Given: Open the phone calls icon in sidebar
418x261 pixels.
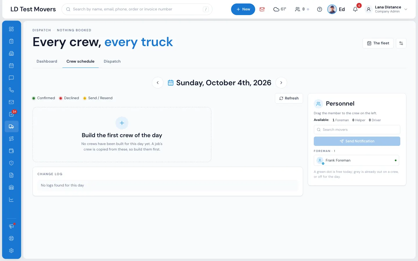Looking at the screenshot, I should point(11,90).
